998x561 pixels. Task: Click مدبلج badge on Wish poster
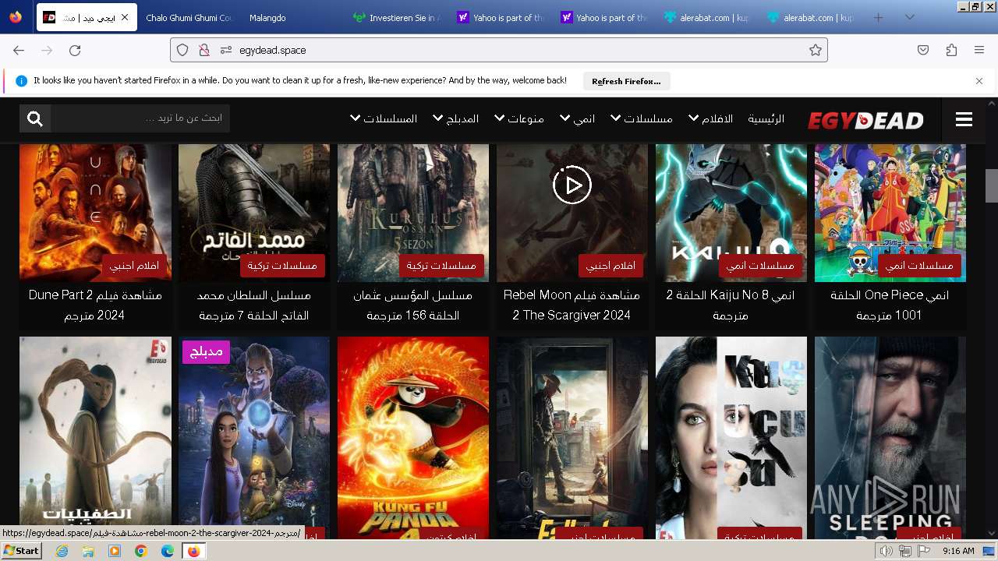tap(207, 351)
